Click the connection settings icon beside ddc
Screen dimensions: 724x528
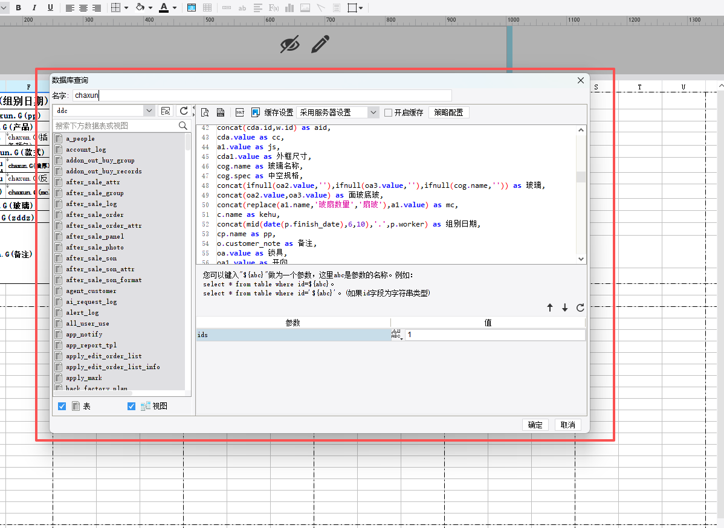point(166,111)
